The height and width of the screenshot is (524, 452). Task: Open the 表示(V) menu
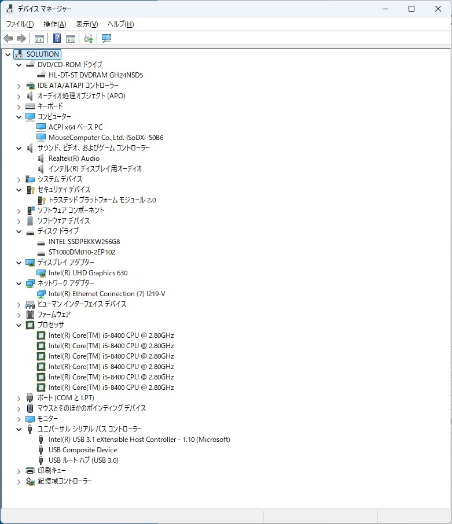(x=87, y=24)
